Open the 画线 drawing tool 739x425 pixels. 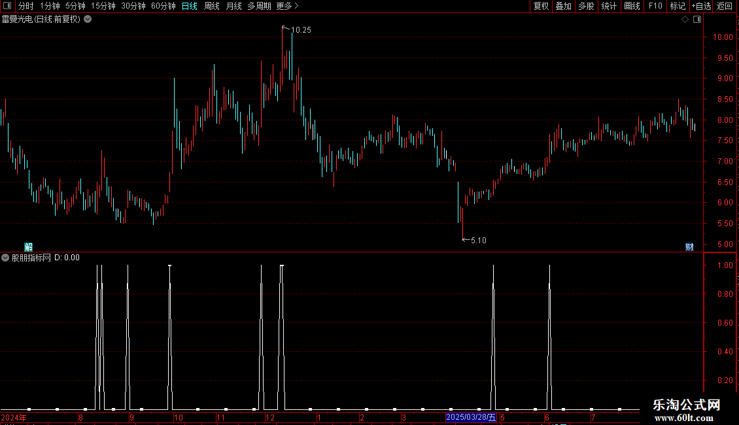coord(632,6)
